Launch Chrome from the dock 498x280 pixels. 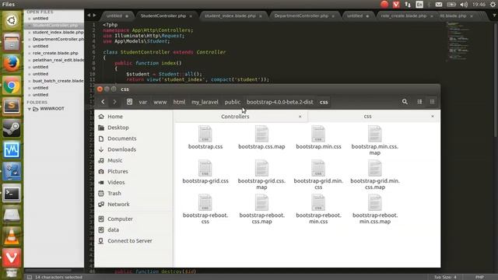coord(12,86)
